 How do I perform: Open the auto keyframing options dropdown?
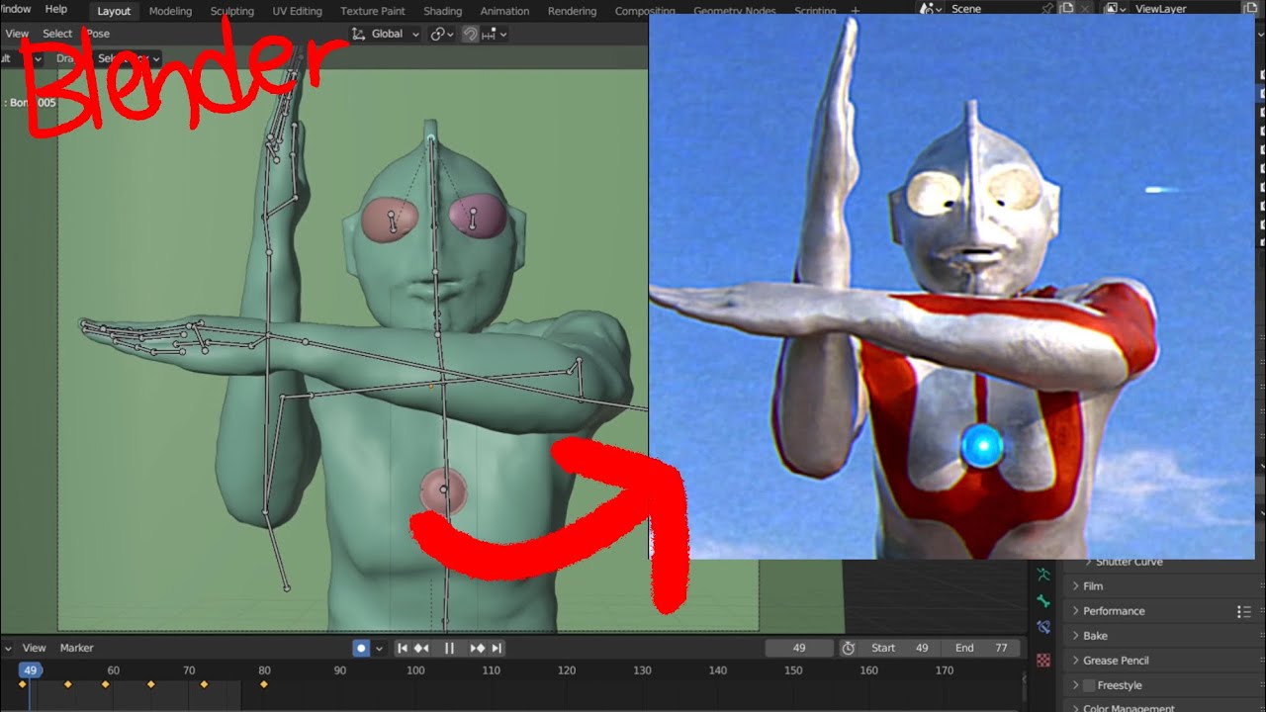click(x=379, y=648)
